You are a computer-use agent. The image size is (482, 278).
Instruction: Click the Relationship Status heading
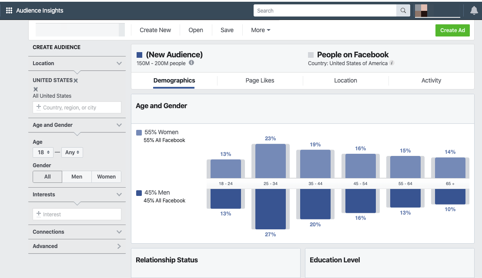tap(167, 260)
